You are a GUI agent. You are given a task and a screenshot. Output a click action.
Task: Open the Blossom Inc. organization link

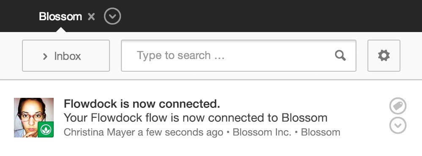[262, 132]
